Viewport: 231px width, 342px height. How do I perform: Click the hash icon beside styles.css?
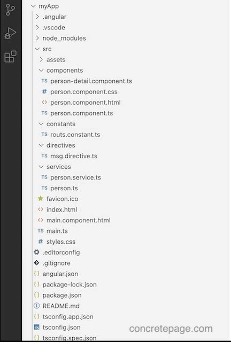41,241
